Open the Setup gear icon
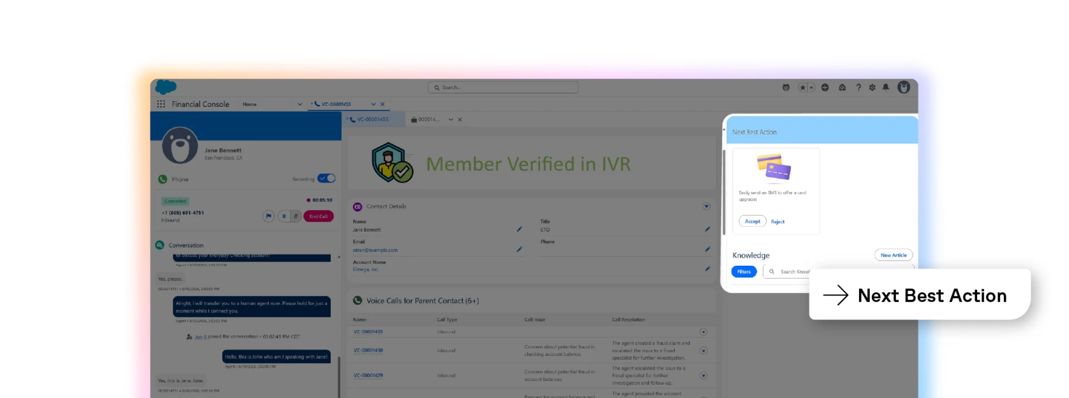Image resolution: width=1069 pixels, height=398 pixels. (872, 87)
